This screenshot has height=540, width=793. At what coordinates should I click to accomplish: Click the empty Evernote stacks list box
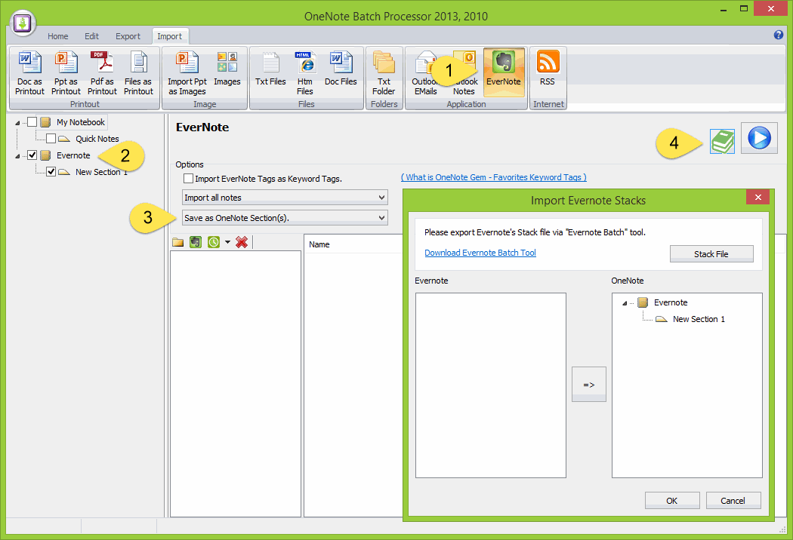coord(491,385)
